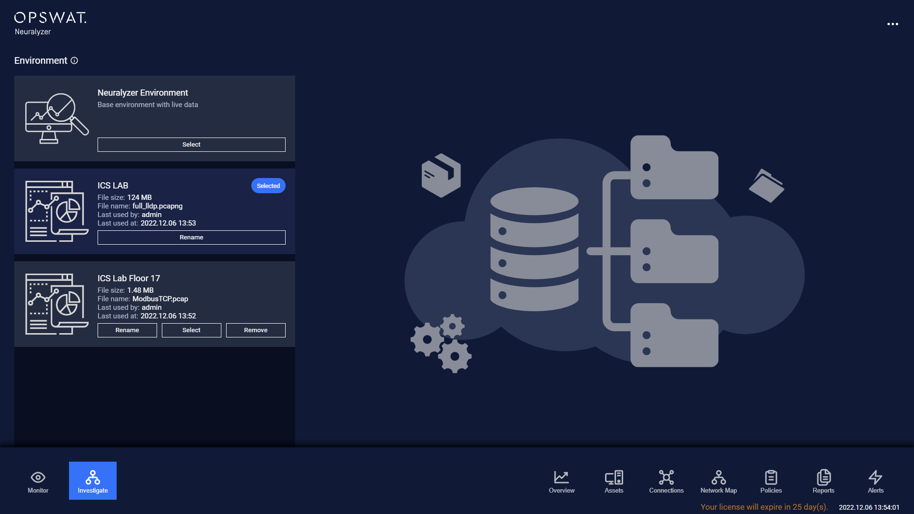The image size is (914, 514).
Task: Click the Neuralyzer product name under logo
Action: pos(33,32)
